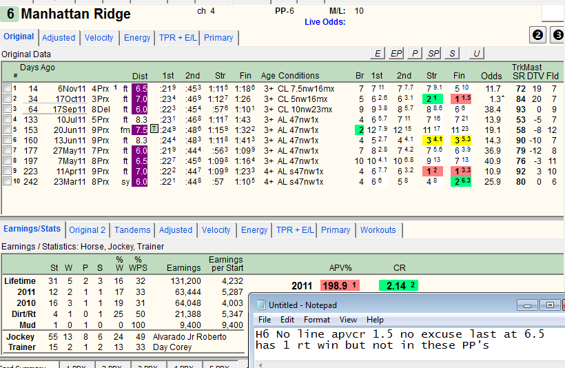Click the circled 2 icon button
565x368 pixels.
click(x=537, y=35)
